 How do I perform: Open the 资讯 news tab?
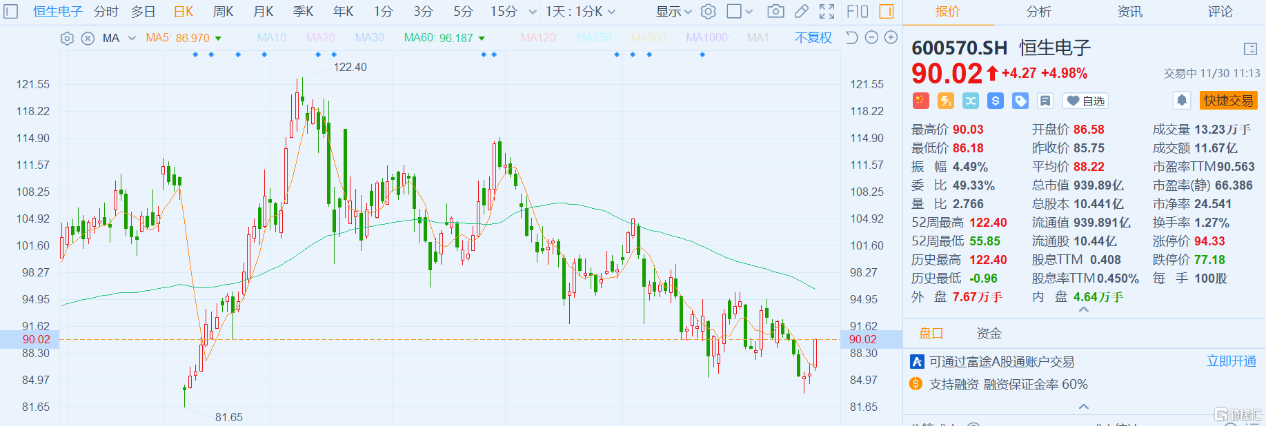(1130, 12)
